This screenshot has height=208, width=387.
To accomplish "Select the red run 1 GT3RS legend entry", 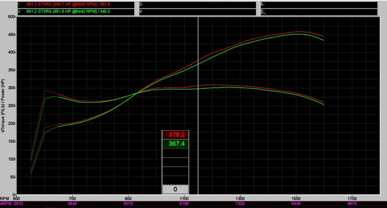I will tap(76, 5).
